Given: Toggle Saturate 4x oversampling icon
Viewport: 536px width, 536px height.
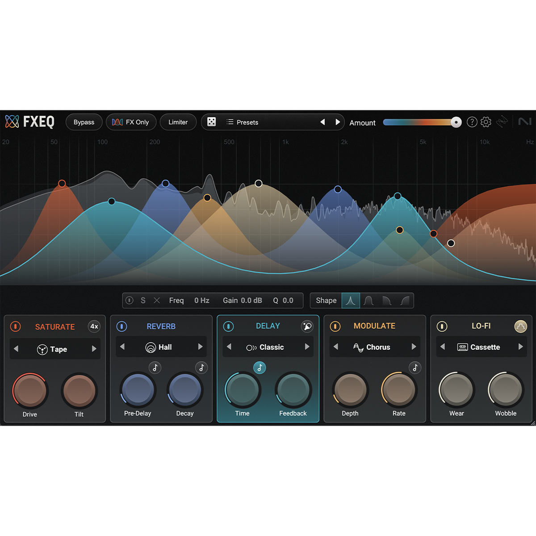Looking at the screenshot, I should (x=94, y=326).
